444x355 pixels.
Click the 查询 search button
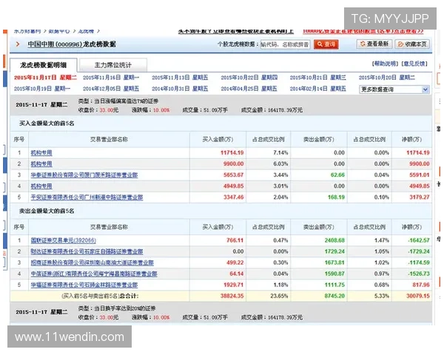[x=326, y=44]
